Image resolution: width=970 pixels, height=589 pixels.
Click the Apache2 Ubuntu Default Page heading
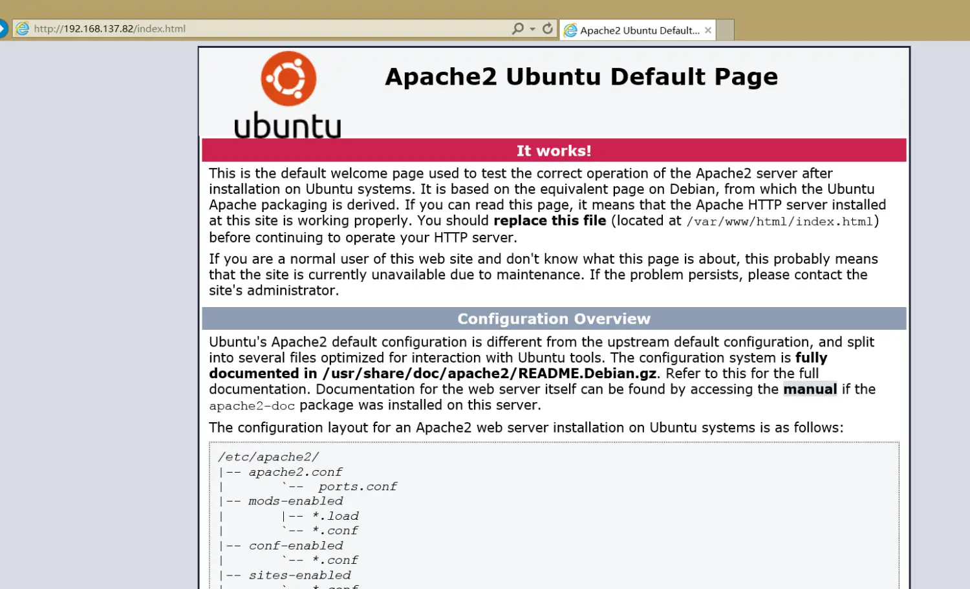(x=581, y=77)
